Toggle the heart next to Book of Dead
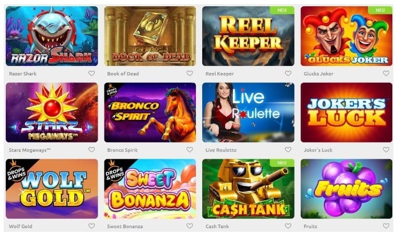The width and height of the screenshot is (396, 236). coord(190,73)
